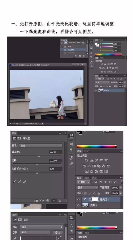This screenshot has width=133, height=240.
Task: Switch to 路径 tab beside Exposure panel
Action: coord(94,178)
